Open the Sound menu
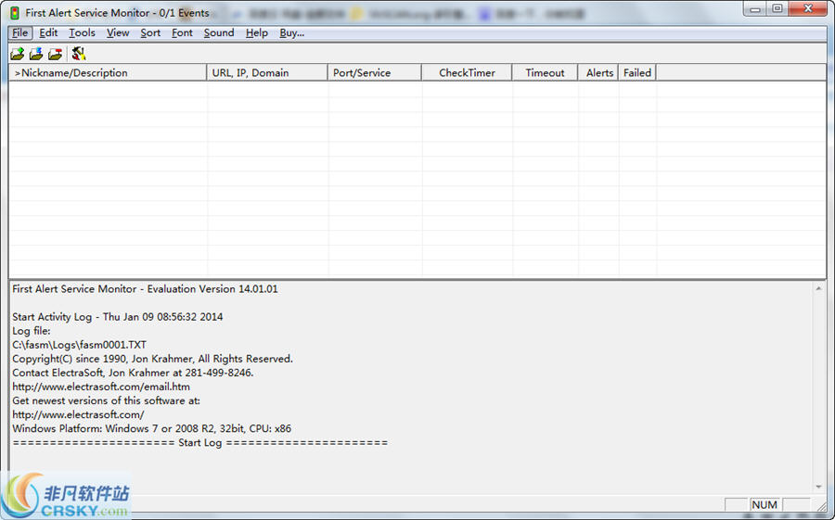This screenshot has height=520, width=835. 219,33
